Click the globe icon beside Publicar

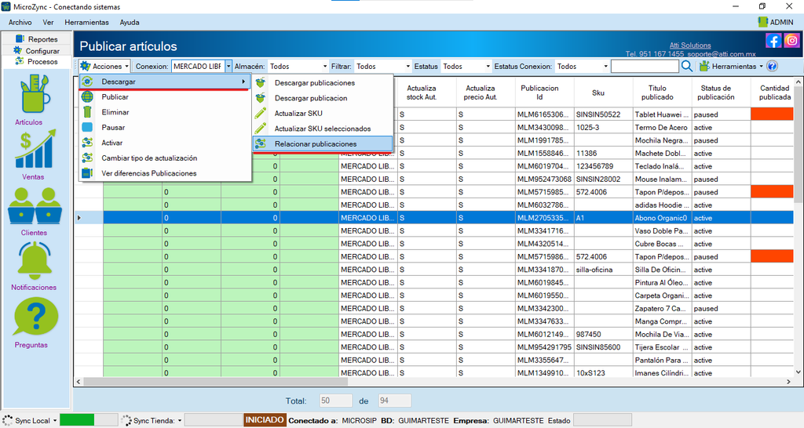[x=88, y=96]
